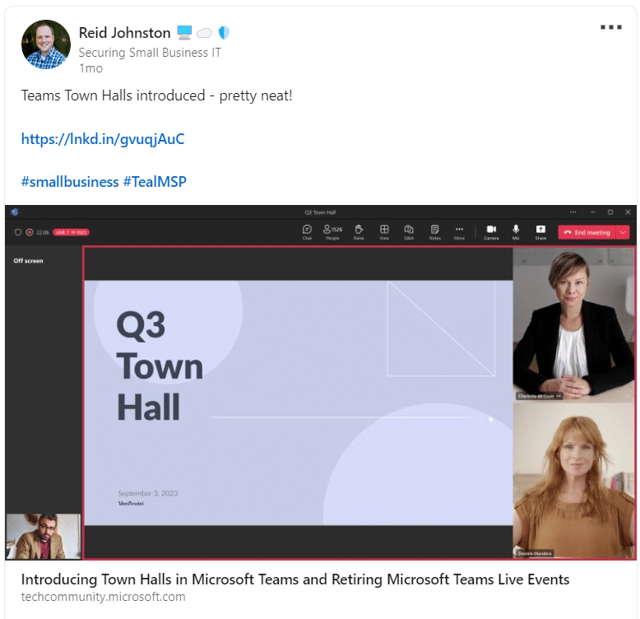Open the lnkd.in/gvuqjAuC link
This screenshot has height=619, width=640.
(103, 139)
